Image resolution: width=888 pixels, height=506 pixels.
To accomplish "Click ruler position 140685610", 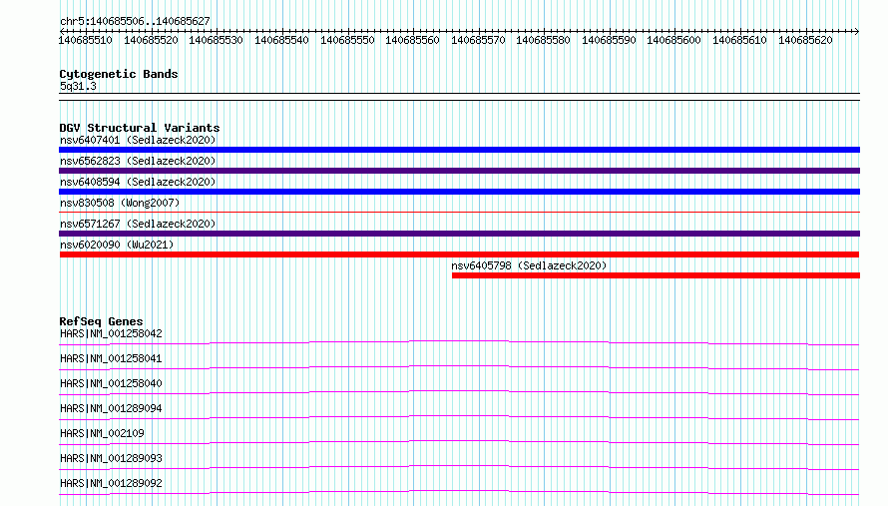I will [x=739, y=40].
